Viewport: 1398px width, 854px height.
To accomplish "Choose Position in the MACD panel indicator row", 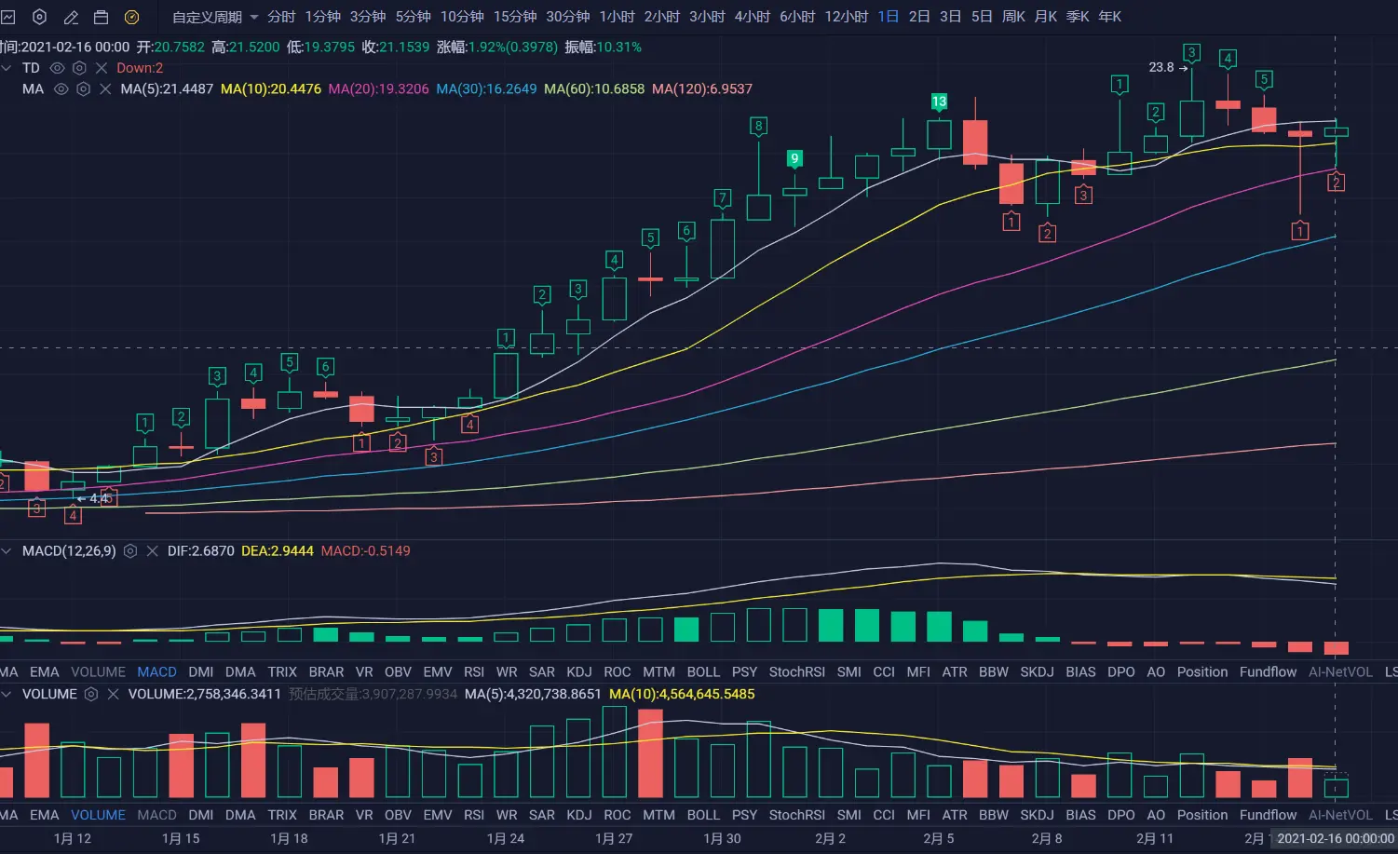I will point(1202,672).
